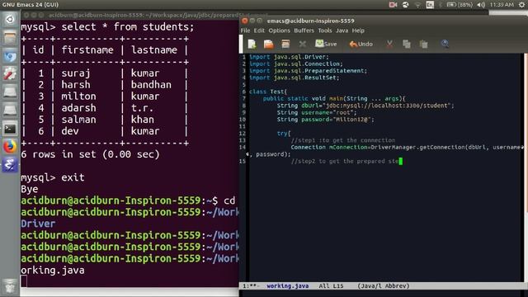528x297 pixels.
Task: Click line 1 import java.sql.Driver
Action: point(289,57)
